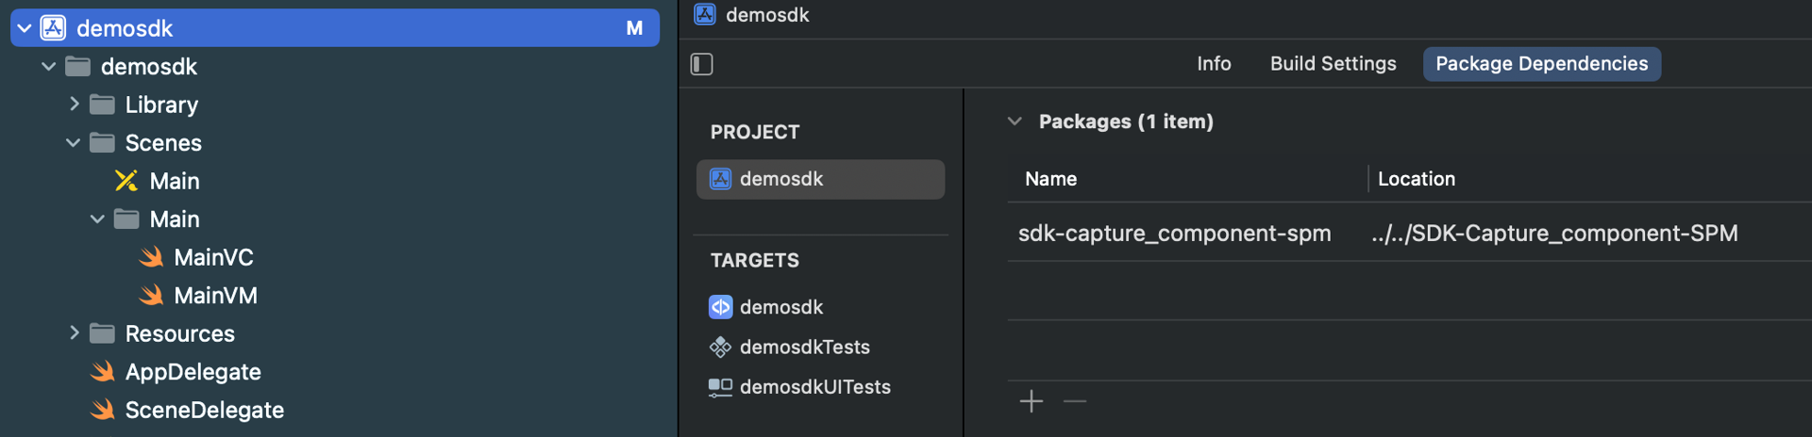Collapse the Scenes folder

[74, 143]
